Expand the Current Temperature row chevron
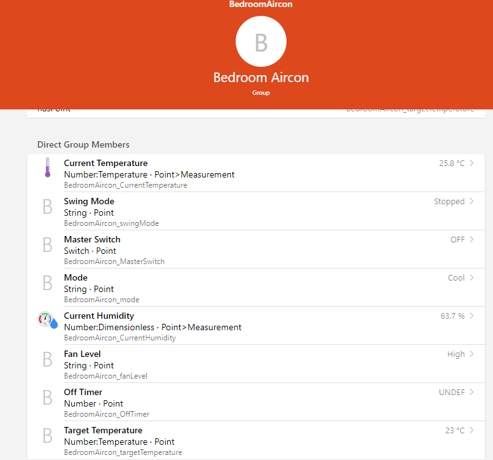Screen dimensions: 493x460 click(x=471, y=164)
